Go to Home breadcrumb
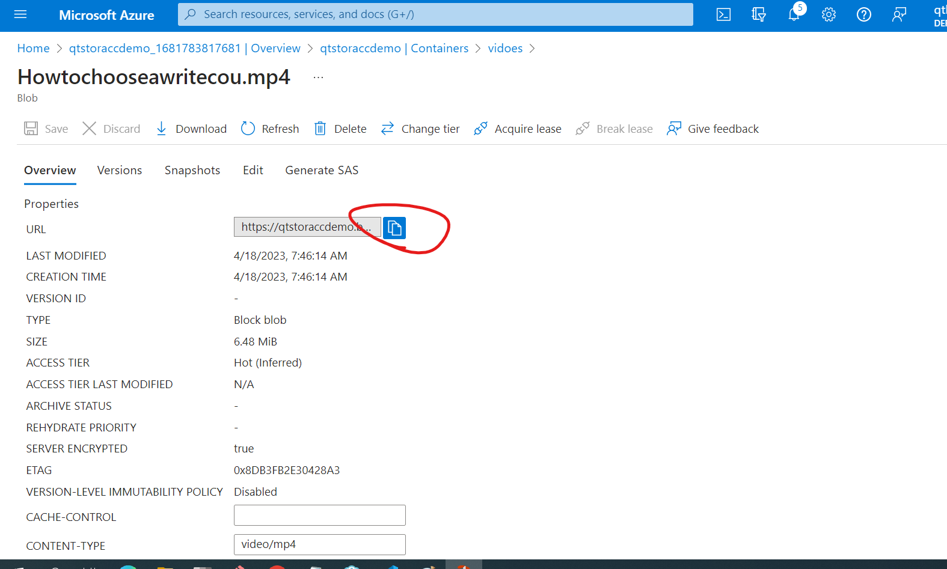This screenshot has width=947, height=569. pyautogui.click(x=34, y=48)
